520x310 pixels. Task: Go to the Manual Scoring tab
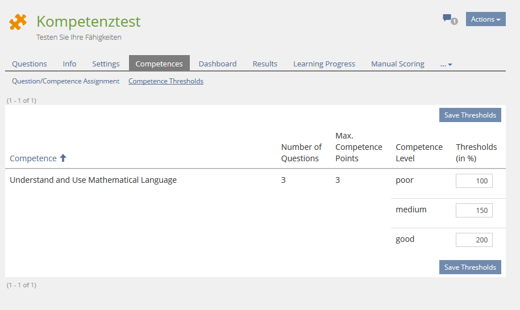[398, 64]
